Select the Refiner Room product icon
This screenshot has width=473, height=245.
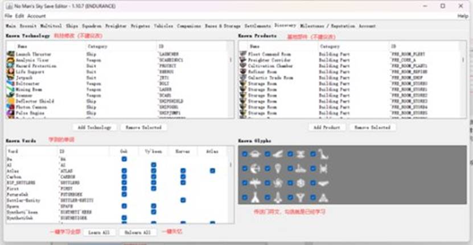(x=243, y=72)
